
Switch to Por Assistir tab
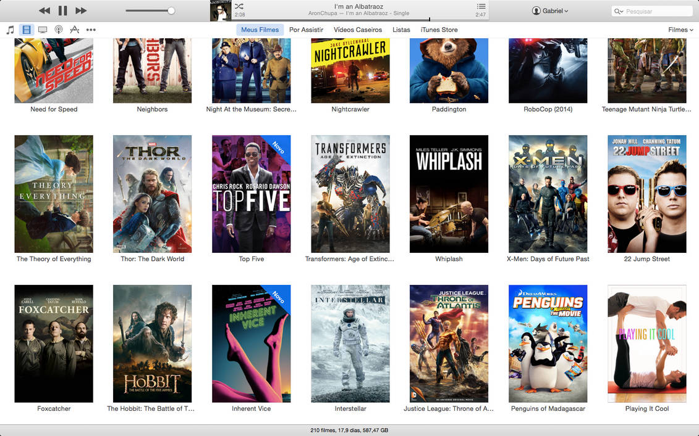coord(307,30)
